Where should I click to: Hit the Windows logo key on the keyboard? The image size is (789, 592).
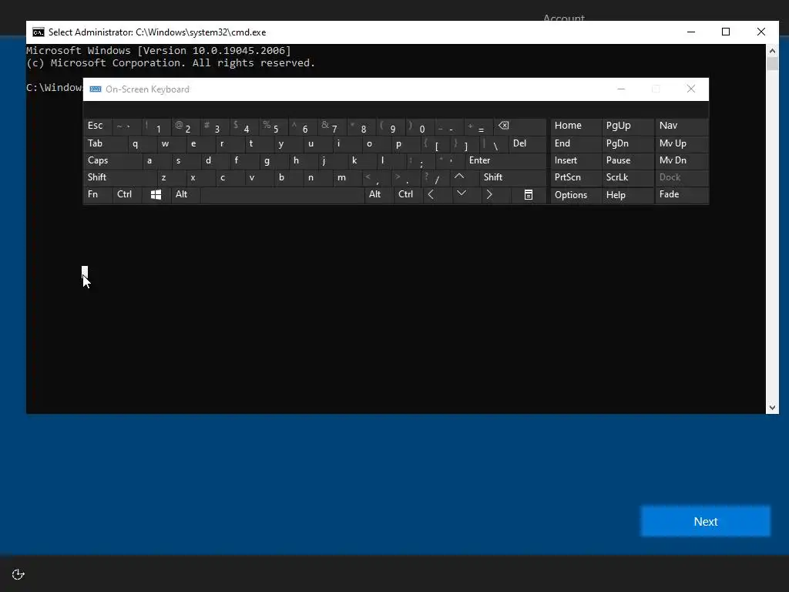(156, 195)
